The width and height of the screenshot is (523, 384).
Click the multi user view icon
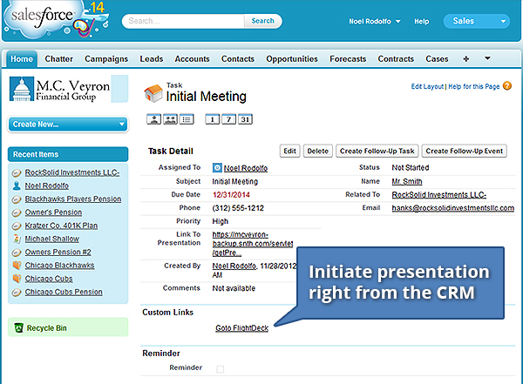pyautogui.click(x=170, y=119)
